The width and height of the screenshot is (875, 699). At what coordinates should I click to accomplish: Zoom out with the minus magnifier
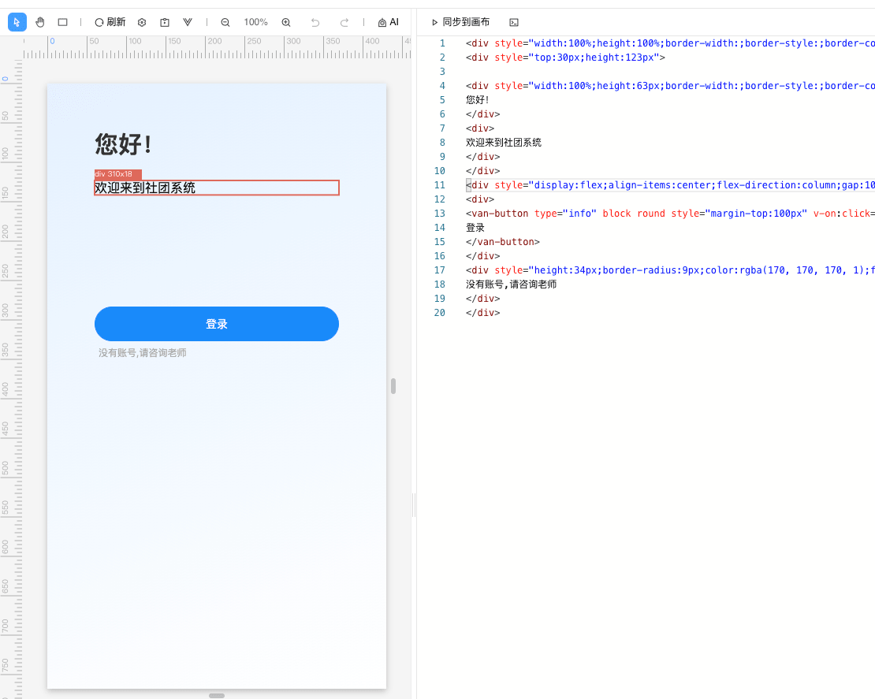pos(225,22)
